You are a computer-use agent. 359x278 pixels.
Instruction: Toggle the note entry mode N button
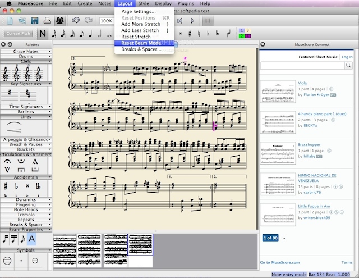click(44, 34)
